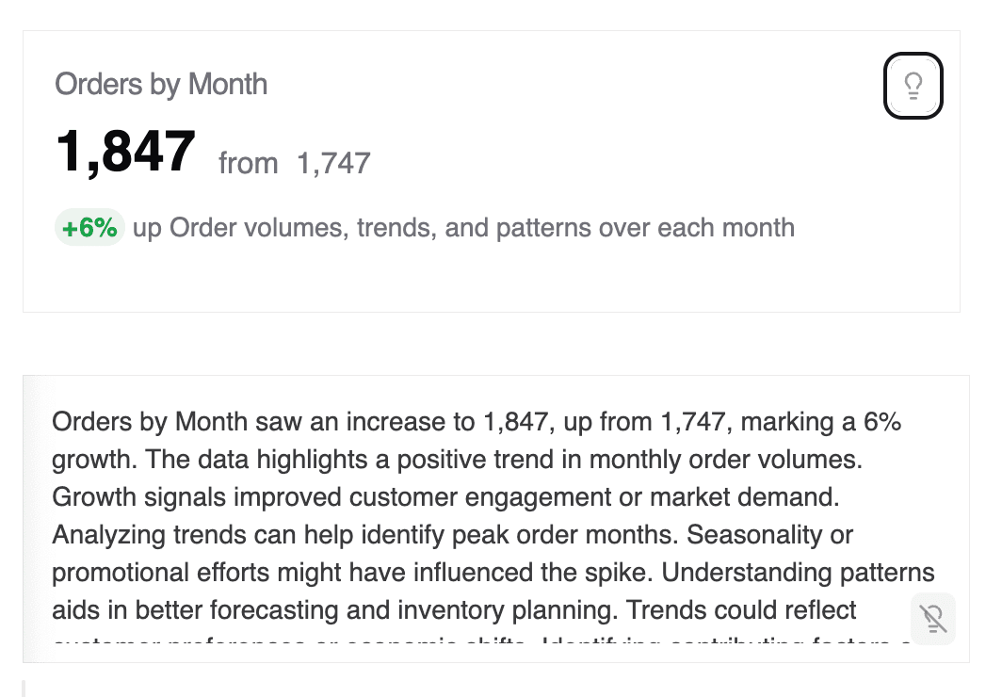The width and height of the screenshot is (1002, 697).
Task: Click the 'from' comparison label
Action: point(248,164)
